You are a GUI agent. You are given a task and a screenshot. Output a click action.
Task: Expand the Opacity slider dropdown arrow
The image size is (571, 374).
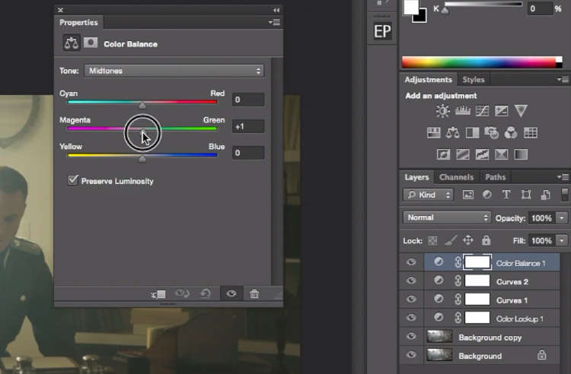(x=562, y=218)
